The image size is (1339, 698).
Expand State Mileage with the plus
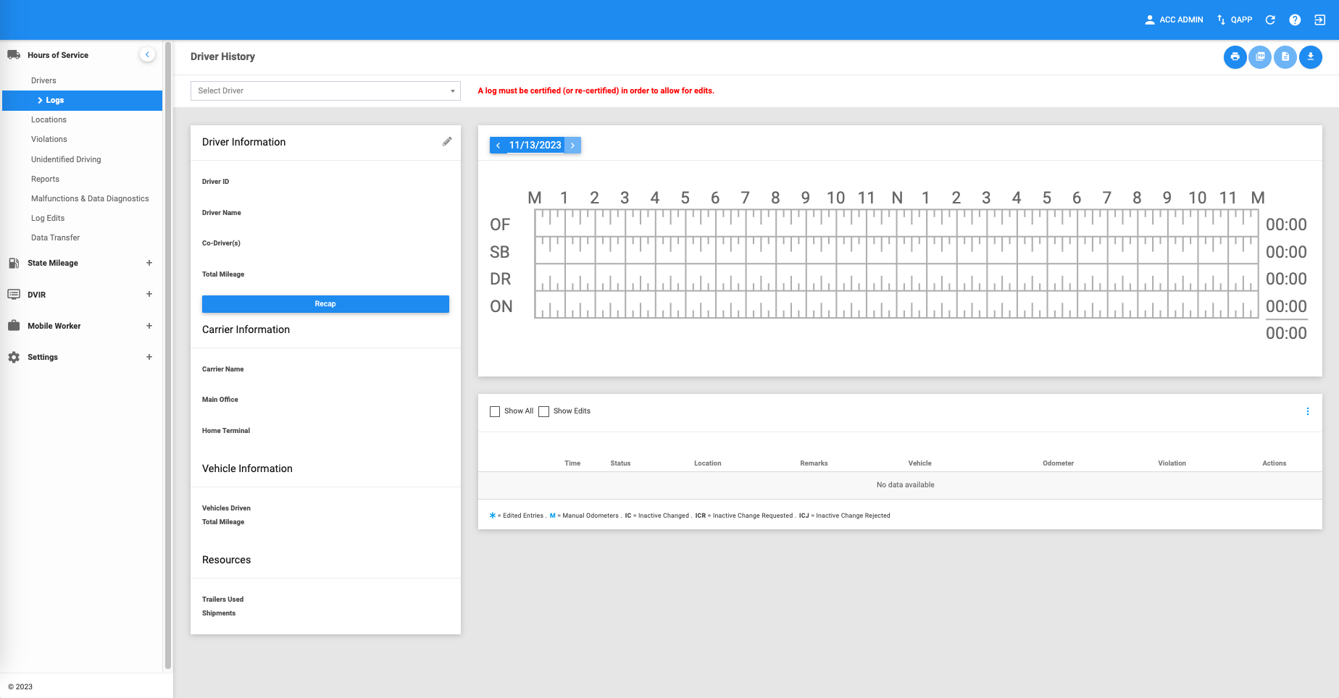click(x=149, y=263)
